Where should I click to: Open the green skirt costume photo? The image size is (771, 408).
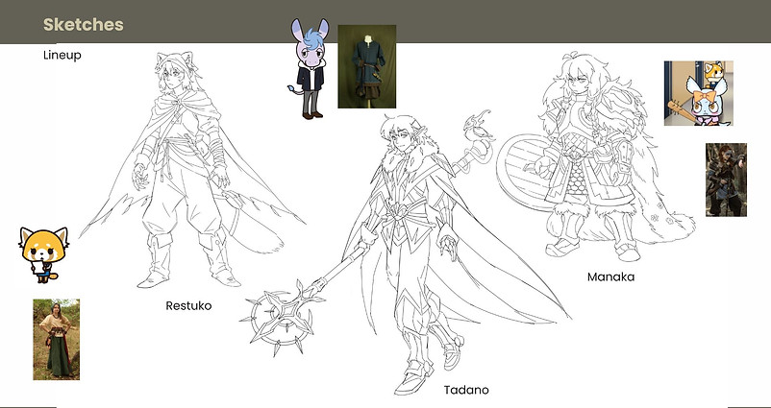tap(56, 339)
